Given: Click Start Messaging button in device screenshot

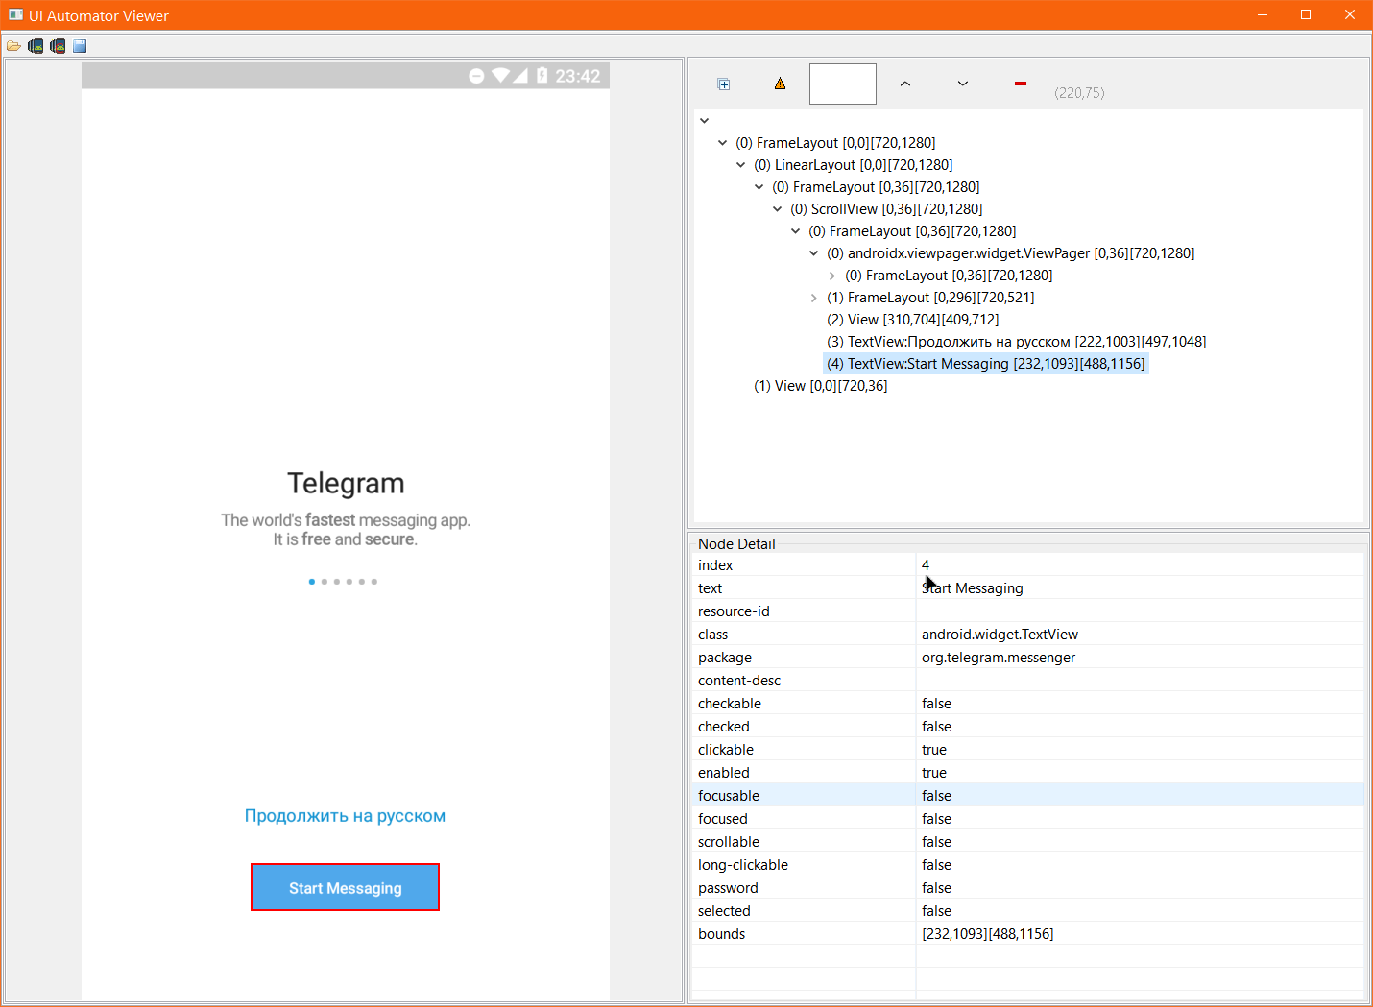Looking at the screenshot, I should [x=345, y=887].
